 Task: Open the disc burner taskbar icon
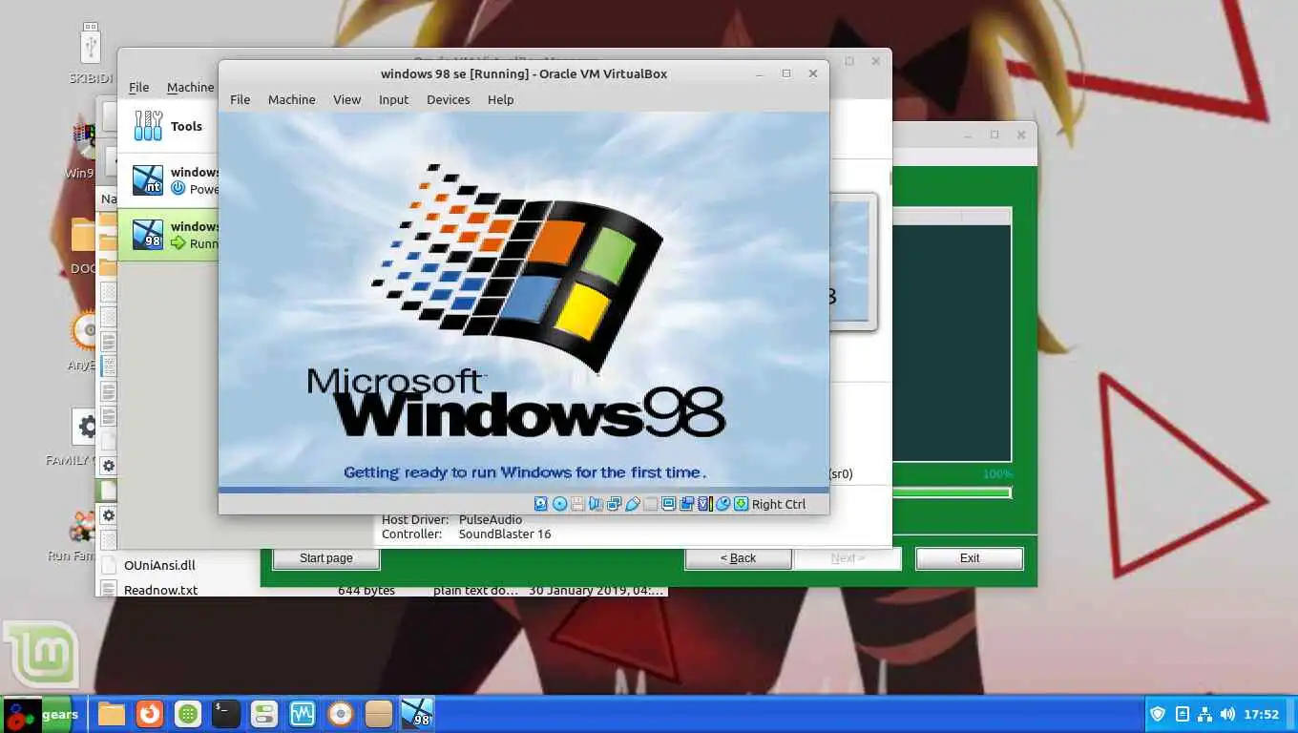tap(341, 713)
